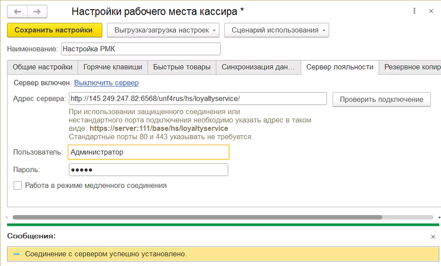The image size is (441, 266).
Task: Click the example address https://server:111/base/hs/loyaltyservice
Action: tap(159, 129)
